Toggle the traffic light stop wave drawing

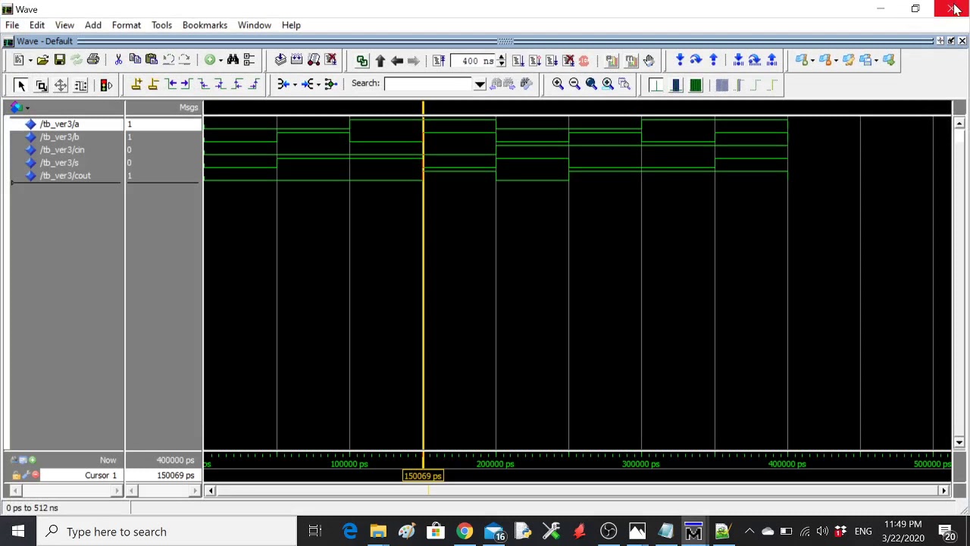[106, 85]
